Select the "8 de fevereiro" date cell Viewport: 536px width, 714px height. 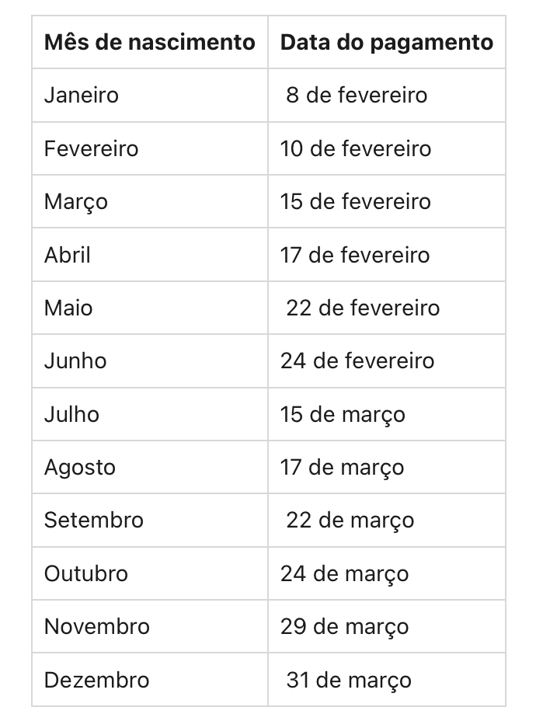(x=357, y=95)
